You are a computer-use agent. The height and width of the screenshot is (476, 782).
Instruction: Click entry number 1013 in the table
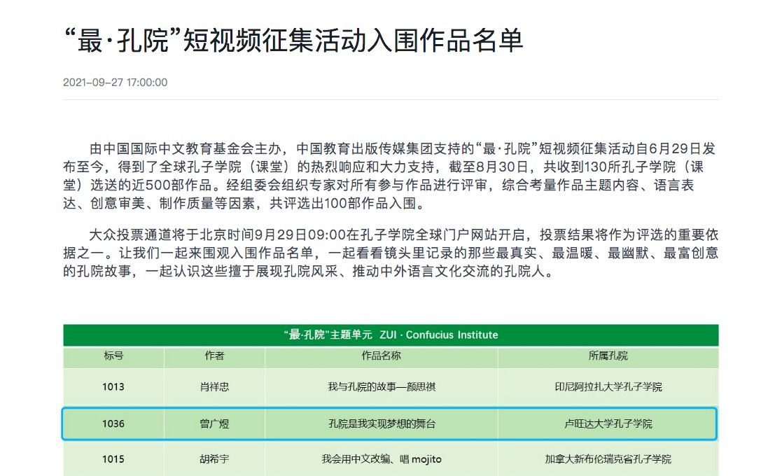pos(113,386)
